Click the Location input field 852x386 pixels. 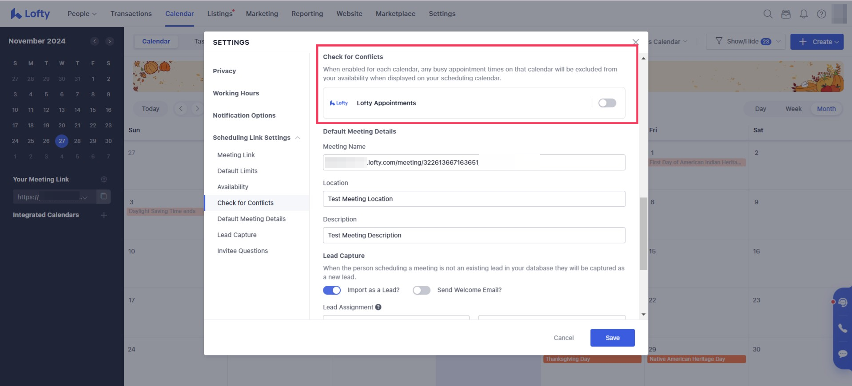coord(474,199)
